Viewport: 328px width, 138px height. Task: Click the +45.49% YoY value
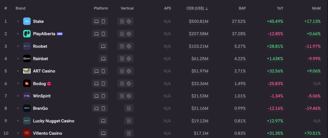275,21
